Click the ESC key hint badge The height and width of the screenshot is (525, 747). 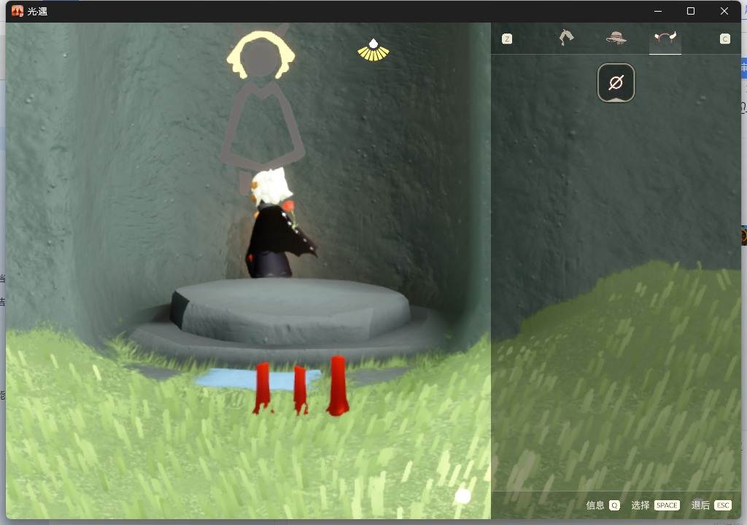click(723, 505)
